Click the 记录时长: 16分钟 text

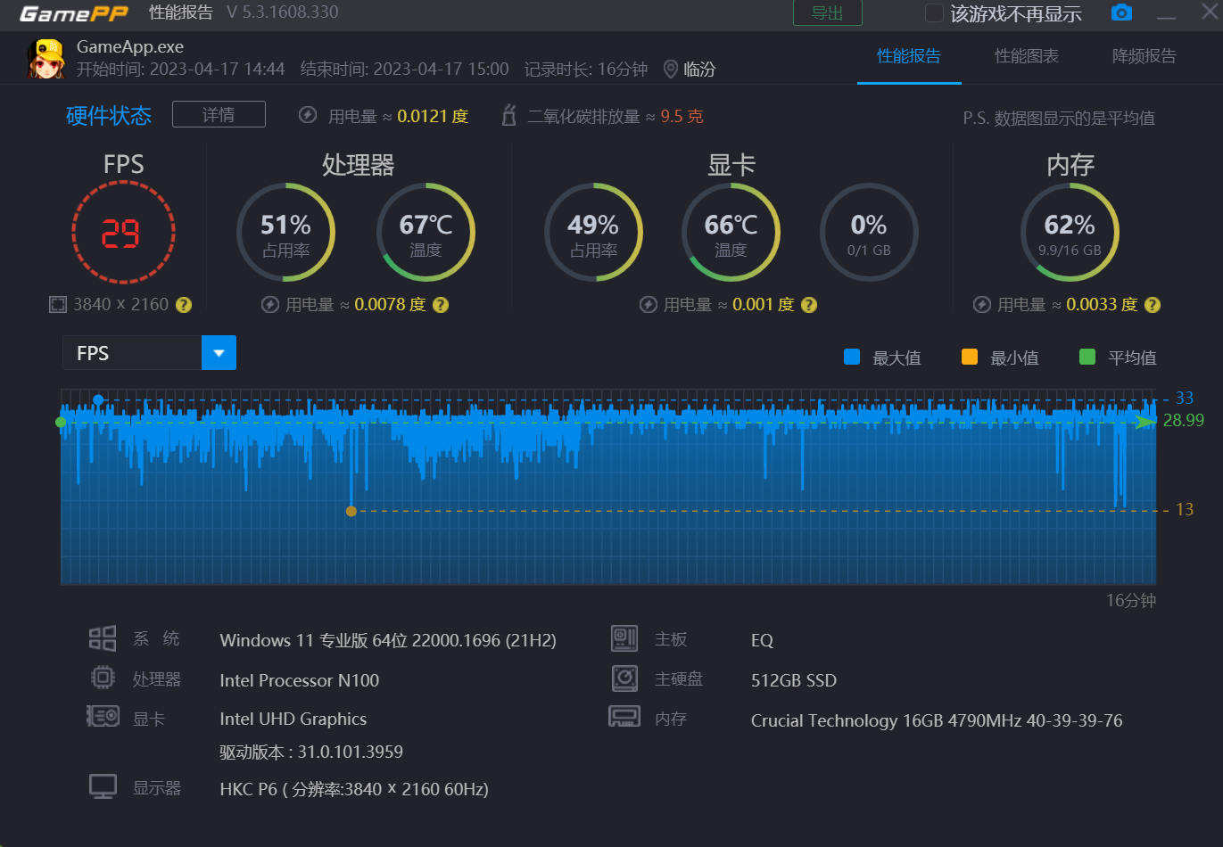[x=586, y=69]
